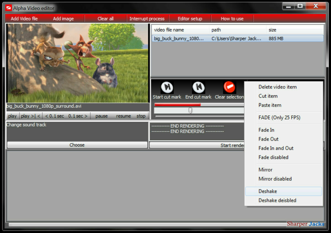Stop the video playback

tap(141, 116)
